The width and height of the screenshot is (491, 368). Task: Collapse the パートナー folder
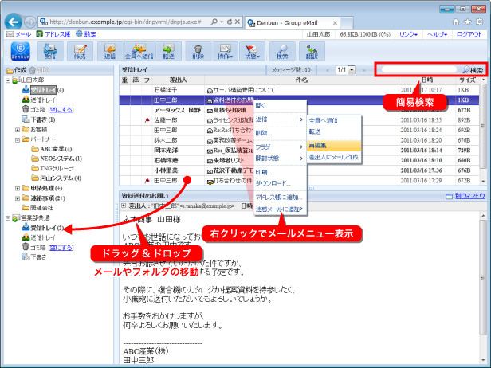click(x=18, y=139)
